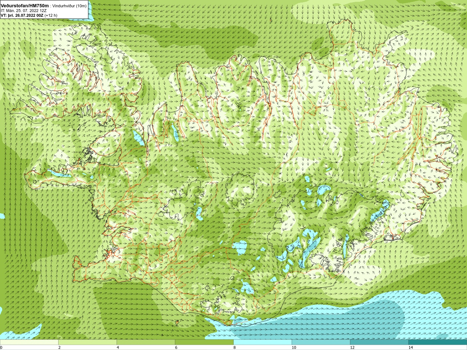Click the IT: Mán. 25. 07. 2022 12Z line
This screenshot has width=467, height=350.
pos(23,11)
